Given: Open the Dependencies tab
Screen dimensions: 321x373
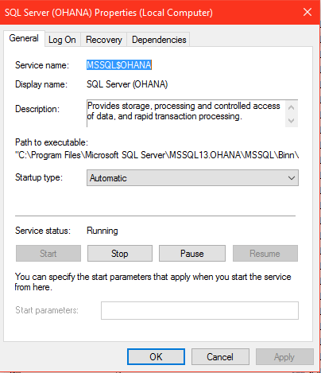Looking at the screenshot, I should click(x=159, y=40).
